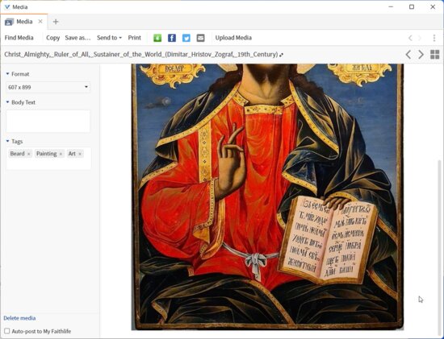
Task: Share image via Twitter icon
Action: click(x=186, y=38)
